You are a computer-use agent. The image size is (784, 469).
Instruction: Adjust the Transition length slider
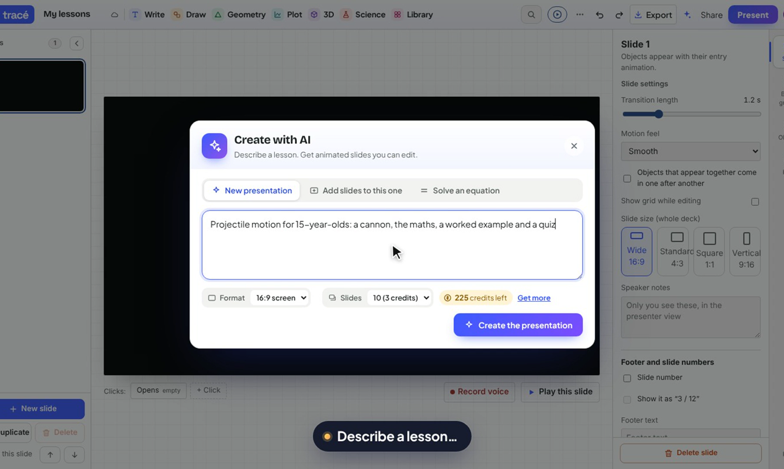(691, 114)
